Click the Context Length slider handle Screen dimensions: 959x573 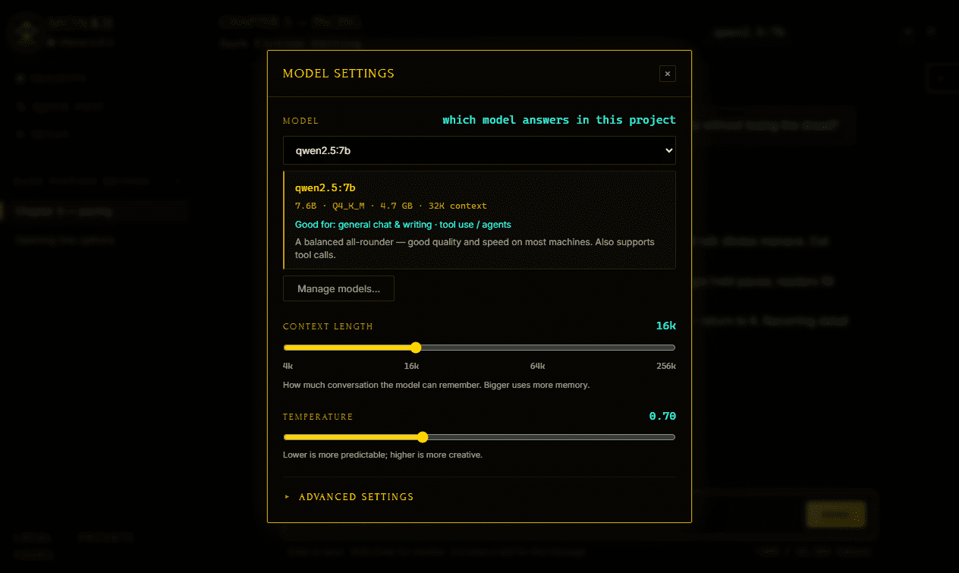[415, 348]
